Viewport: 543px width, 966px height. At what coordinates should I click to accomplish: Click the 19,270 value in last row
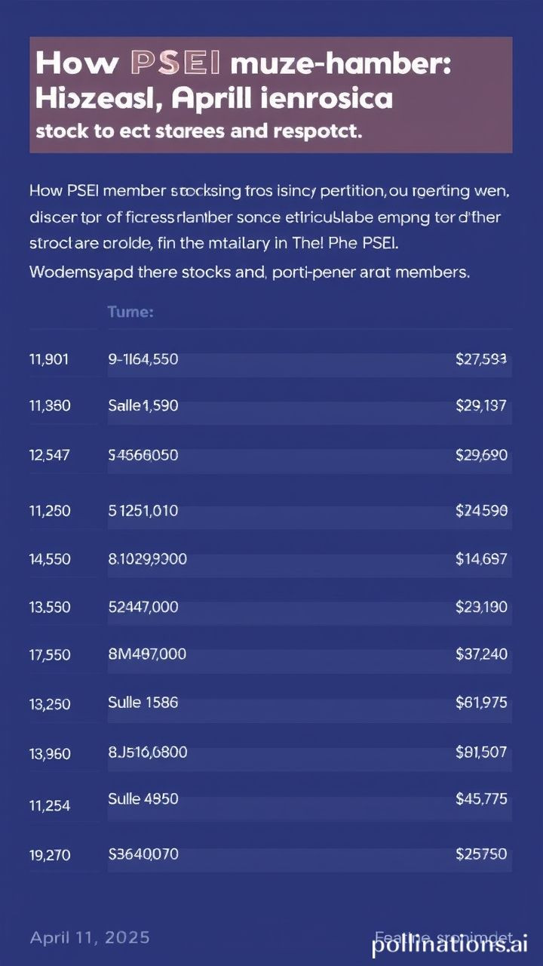51,856
